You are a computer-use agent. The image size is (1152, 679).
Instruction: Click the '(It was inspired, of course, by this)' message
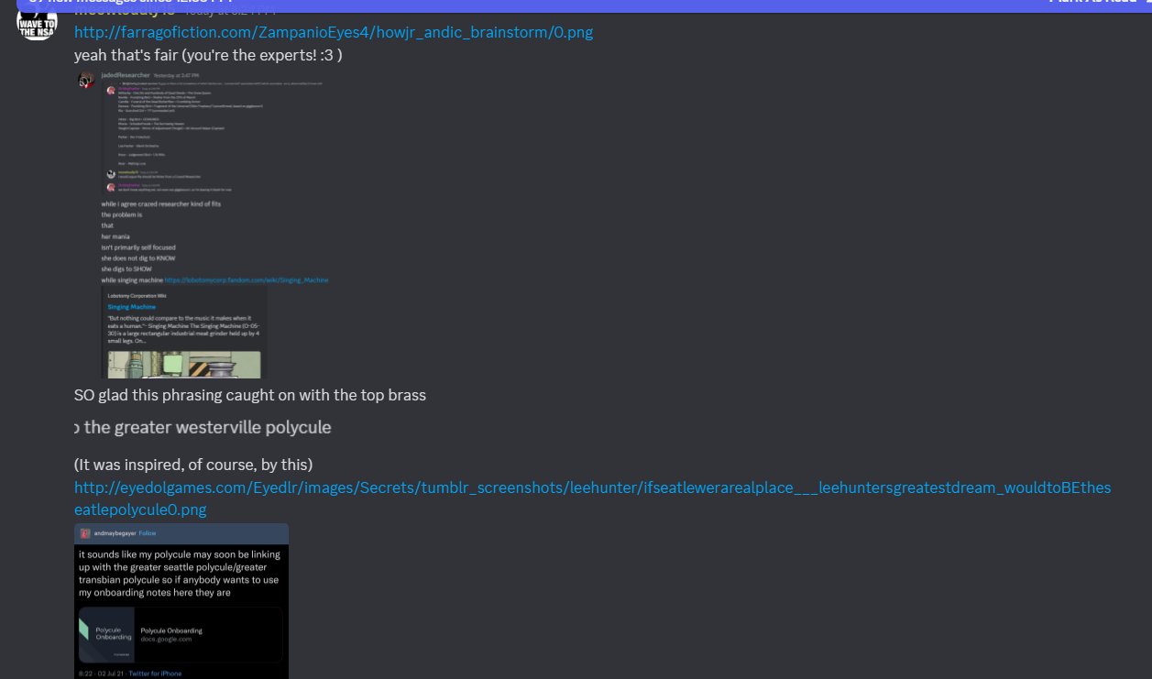click(193, 465)
